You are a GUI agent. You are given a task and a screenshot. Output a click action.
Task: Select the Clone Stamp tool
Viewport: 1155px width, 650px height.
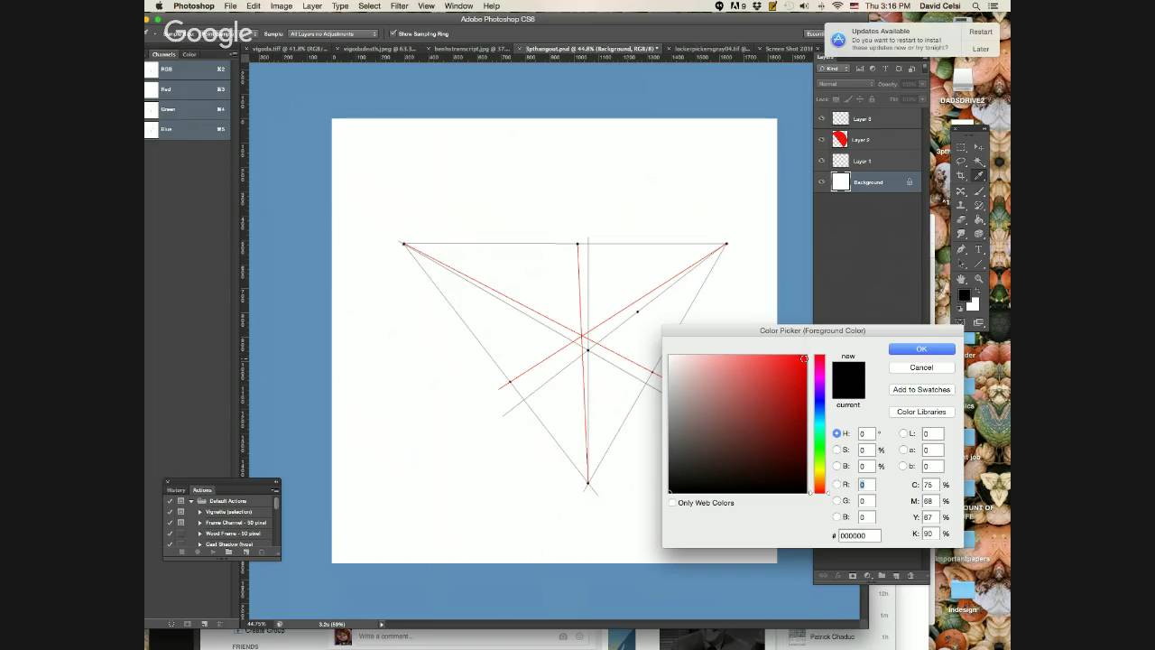pyautogui.click(x=960, y=204)
